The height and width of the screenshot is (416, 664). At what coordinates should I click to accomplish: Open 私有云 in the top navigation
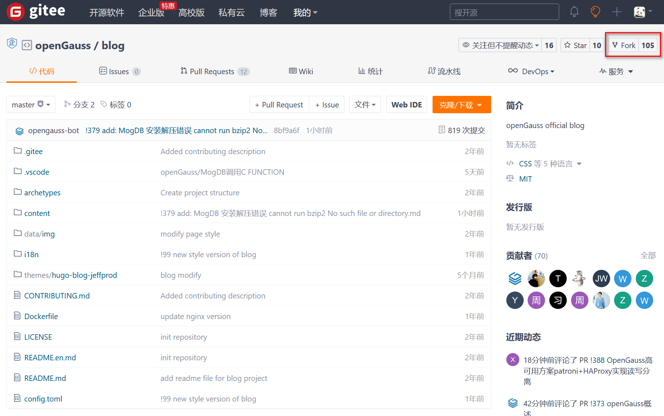(231, 13)
